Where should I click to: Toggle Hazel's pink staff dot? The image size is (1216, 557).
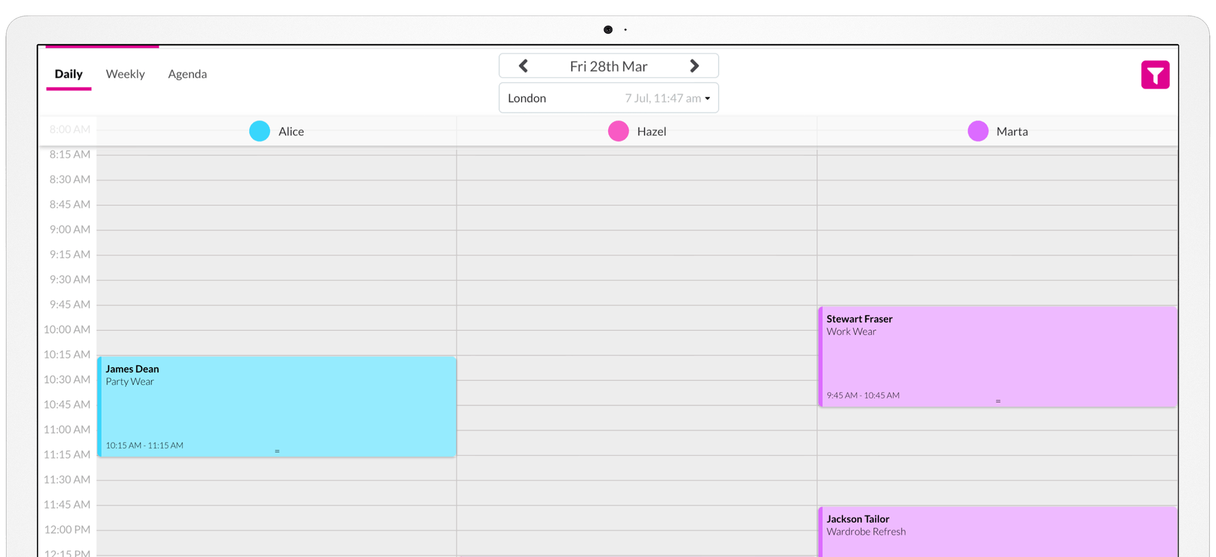618,131
